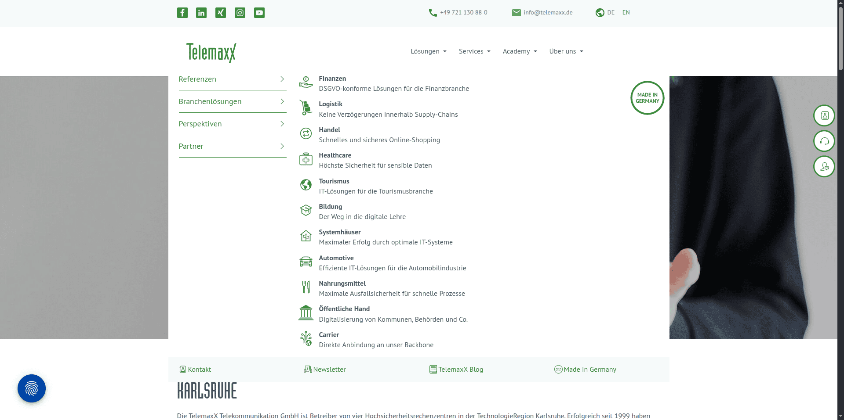Open the Automotive industry page
The image size is (844, 420).
(336, 258)
